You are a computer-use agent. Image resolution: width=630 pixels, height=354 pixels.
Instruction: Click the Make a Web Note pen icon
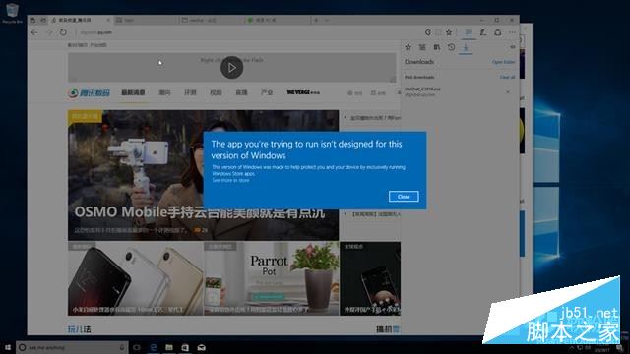[x=483, y=32]
